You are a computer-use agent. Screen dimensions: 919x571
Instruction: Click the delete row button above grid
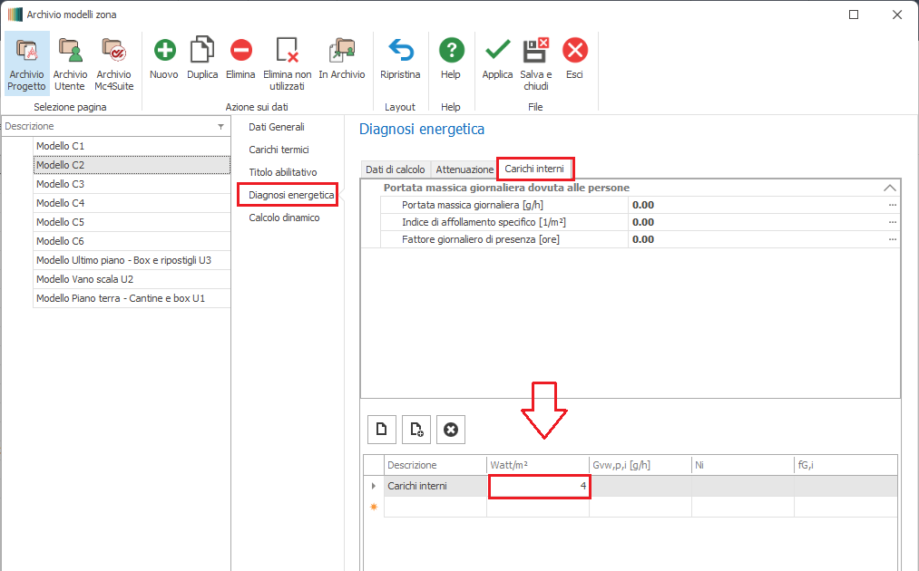pos(451,430)
